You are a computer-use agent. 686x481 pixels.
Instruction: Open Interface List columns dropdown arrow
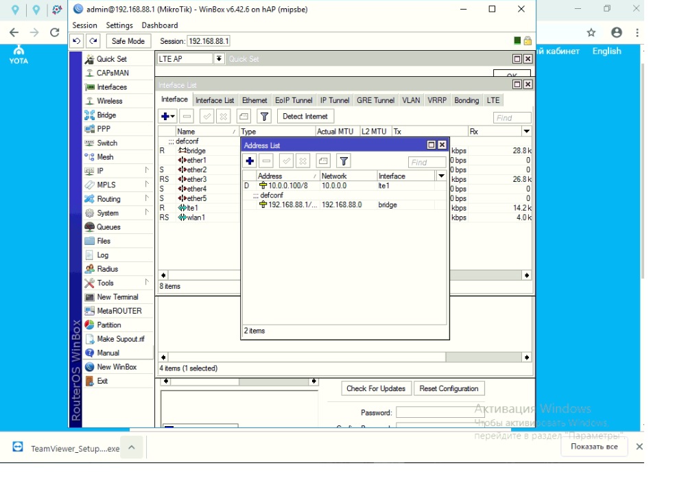click(527, 131)
